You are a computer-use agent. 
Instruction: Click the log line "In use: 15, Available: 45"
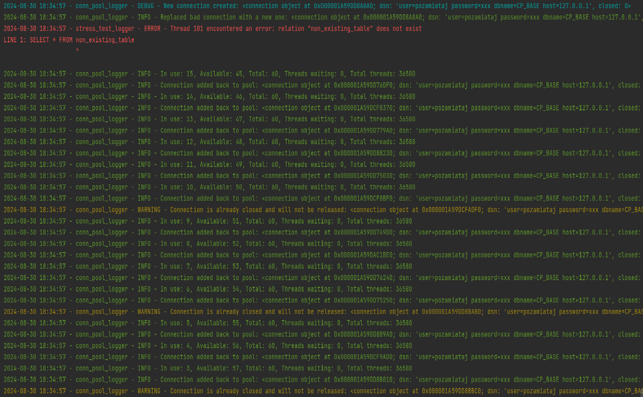(209, 74)
